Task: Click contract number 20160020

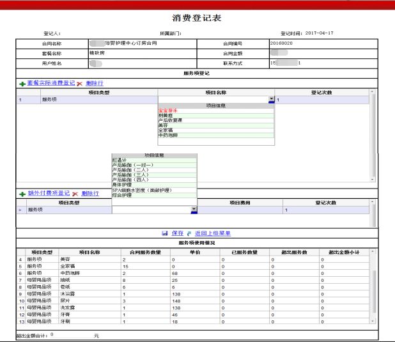Action: [281, 43]
